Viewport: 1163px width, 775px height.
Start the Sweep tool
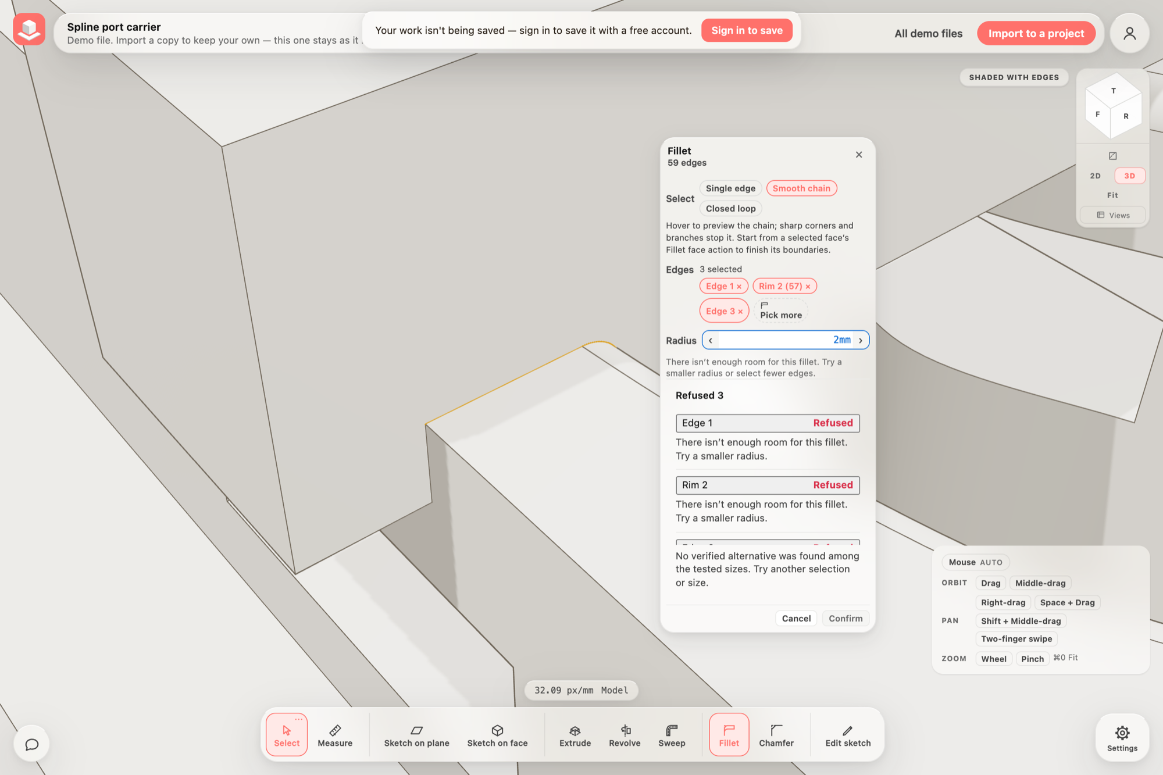[x=672, y=735]
